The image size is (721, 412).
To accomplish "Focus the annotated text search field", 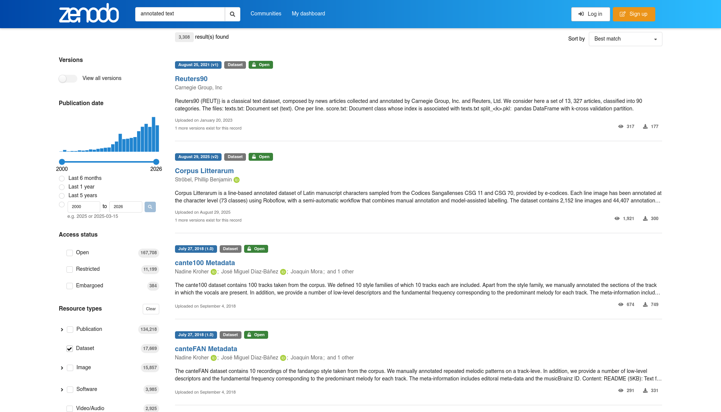I will pyautogui.click(x=180, y=14).
